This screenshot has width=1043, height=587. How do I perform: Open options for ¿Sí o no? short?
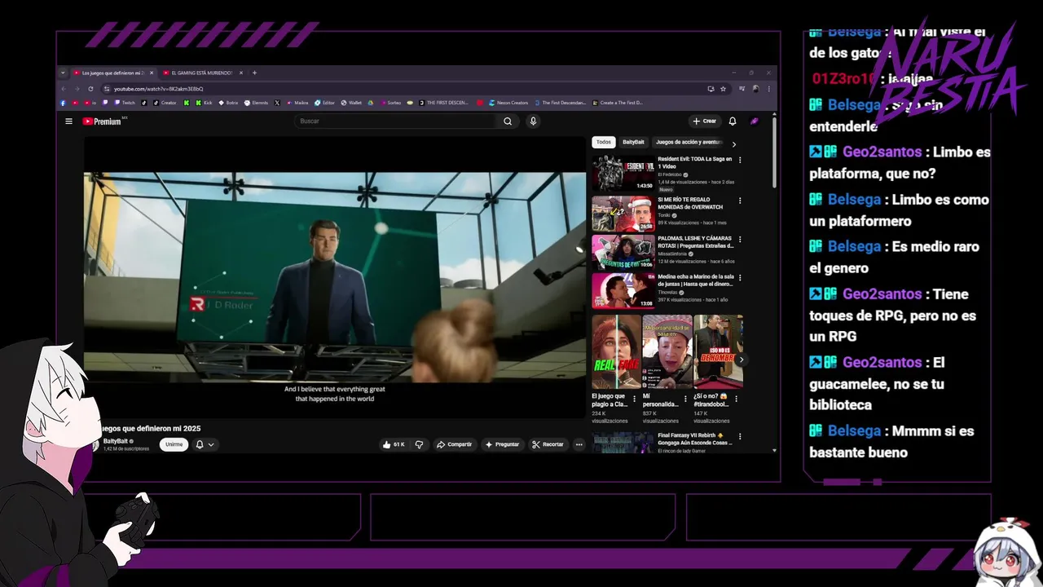[x=737, y=399]
